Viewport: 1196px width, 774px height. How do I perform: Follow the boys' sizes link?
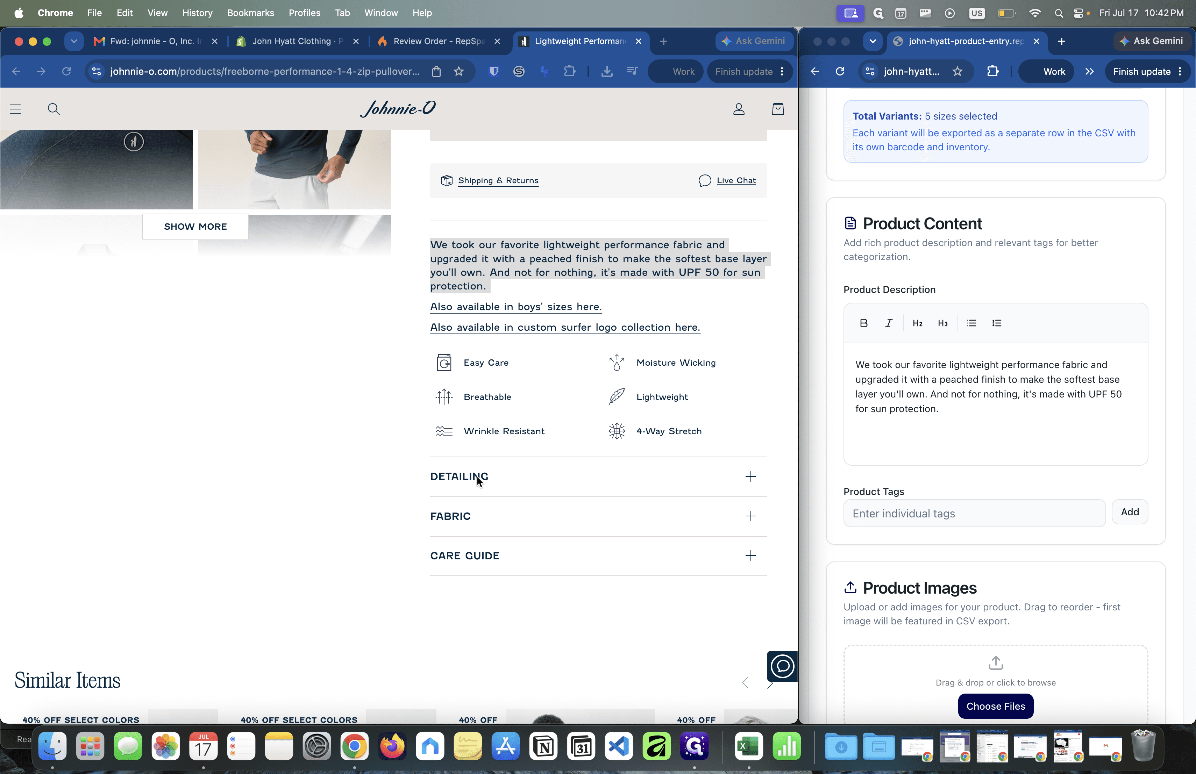[x=515, y=306]
